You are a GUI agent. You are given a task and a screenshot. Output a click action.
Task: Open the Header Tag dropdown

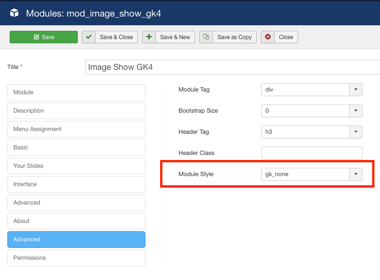pos(311,132)
